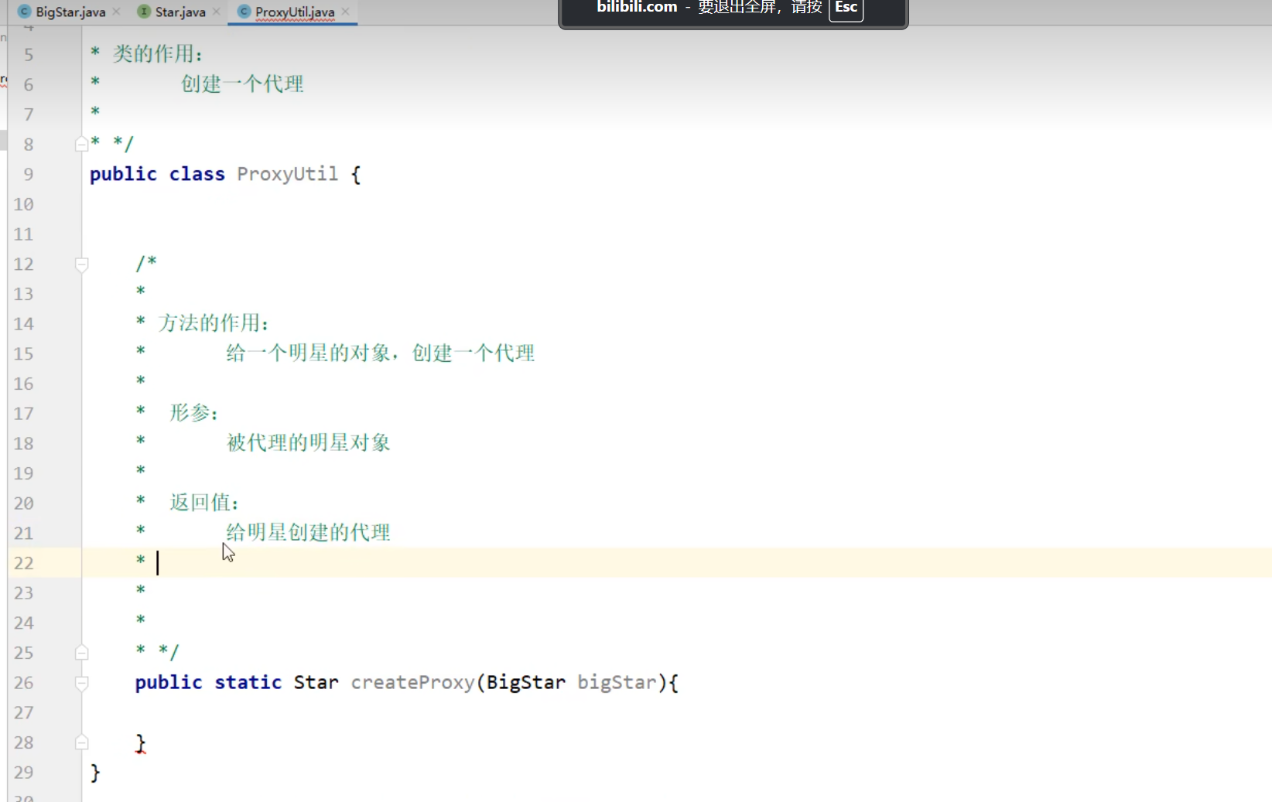Close the ProxyUtil.java tab
The image size is (1272, 802).
(346, 12)
